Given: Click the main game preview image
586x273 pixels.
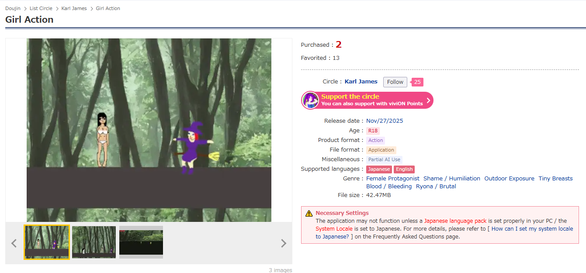Looking at the screenshot, I should tap(149, 130).
